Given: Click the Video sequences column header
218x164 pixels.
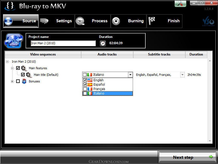Looking at the screenshot, I should [43, 54].
